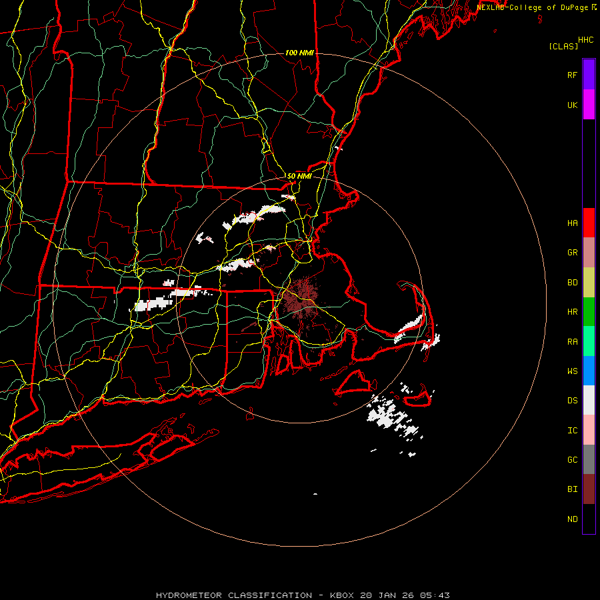Click the RF legend label
600x600 pixels.
coord(572,75)
